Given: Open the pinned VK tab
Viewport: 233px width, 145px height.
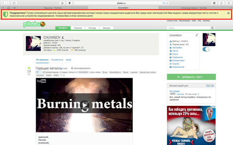Looking at the screenshot, I should coord(3,8).
